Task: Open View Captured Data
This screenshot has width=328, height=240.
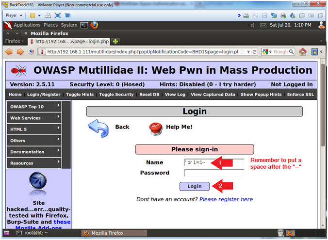Action: tap(213, 95)
